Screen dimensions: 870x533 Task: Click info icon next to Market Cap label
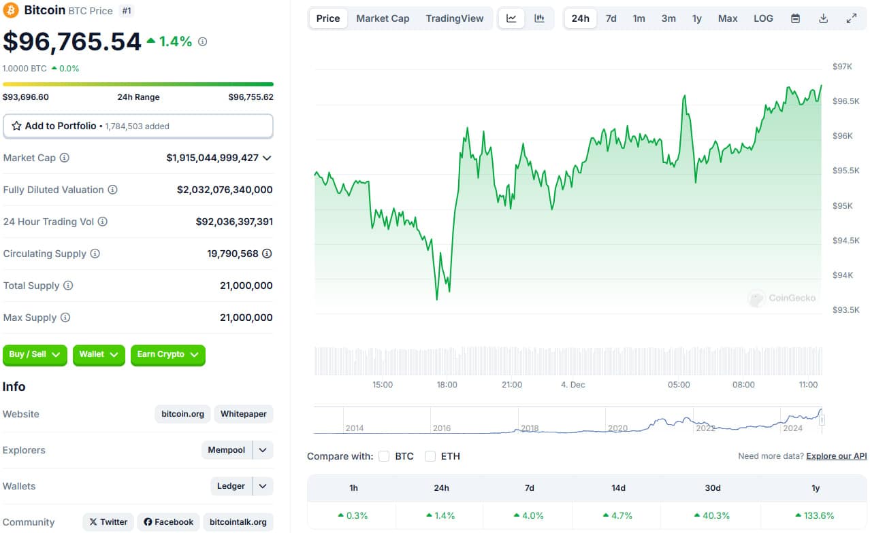click(65, 158)
